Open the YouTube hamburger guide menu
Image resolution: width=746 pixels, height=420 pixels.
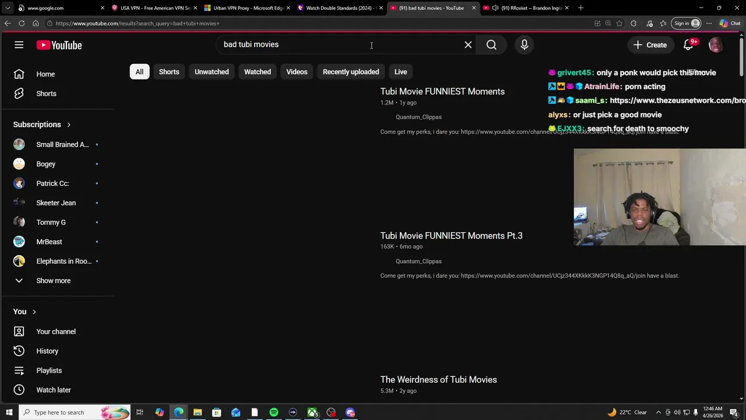pyautogui.click(x=19, y=45)
